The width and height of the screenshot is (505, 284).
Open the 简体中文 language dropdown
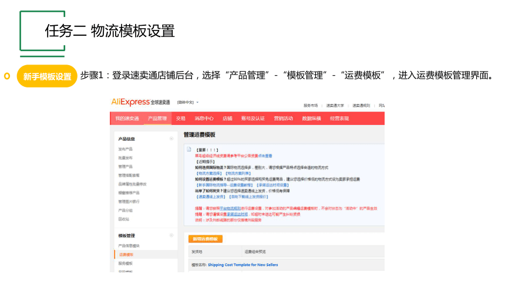click(x=188, y=103)
